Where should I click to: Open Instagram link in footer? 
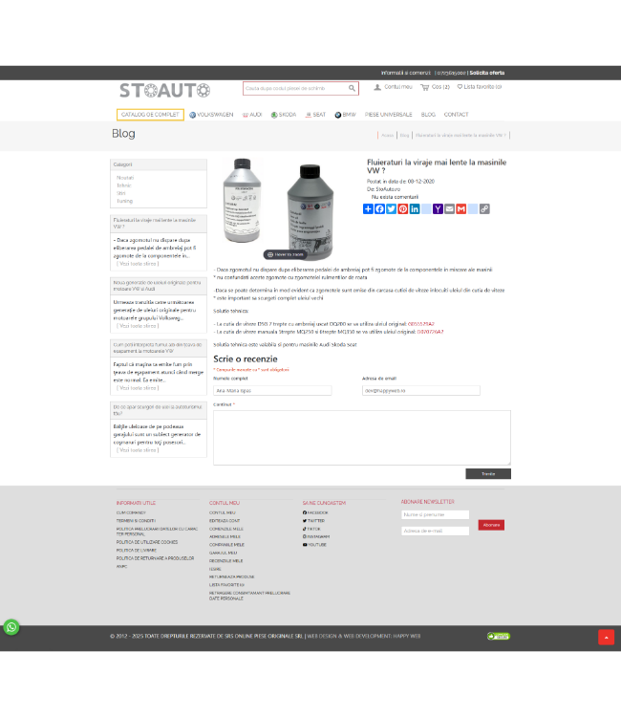point(316,537)
